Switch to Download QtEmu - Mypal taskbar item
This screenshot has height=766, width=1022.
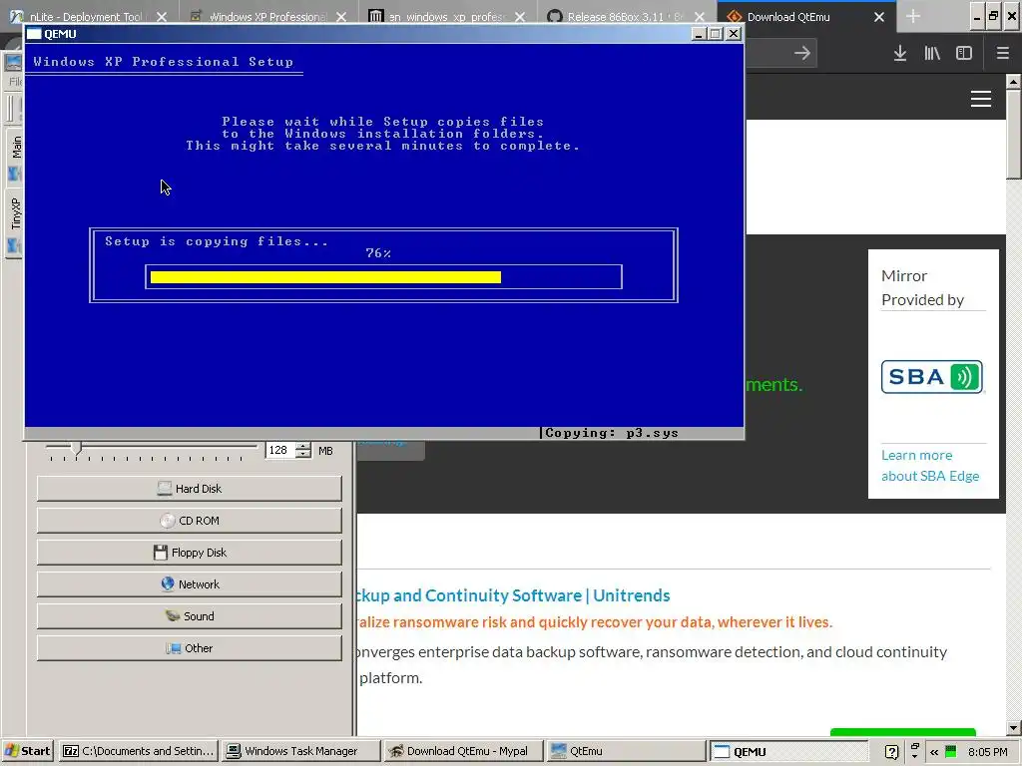(x=461, y=751)
